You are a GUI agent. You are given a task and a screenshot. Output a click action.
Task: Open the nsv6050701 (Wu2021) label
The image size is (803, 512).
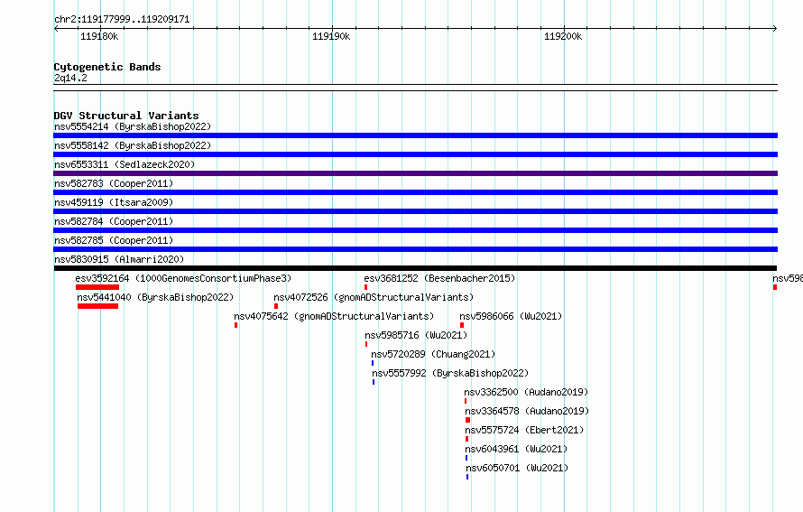(x=517, y=468)
